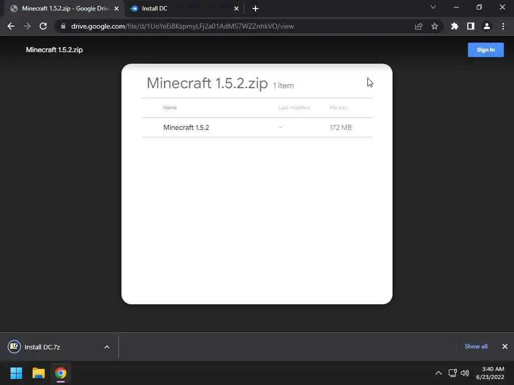Bookmark this tab with the star icon
The image size is (514, 385).
coord(435,26)
